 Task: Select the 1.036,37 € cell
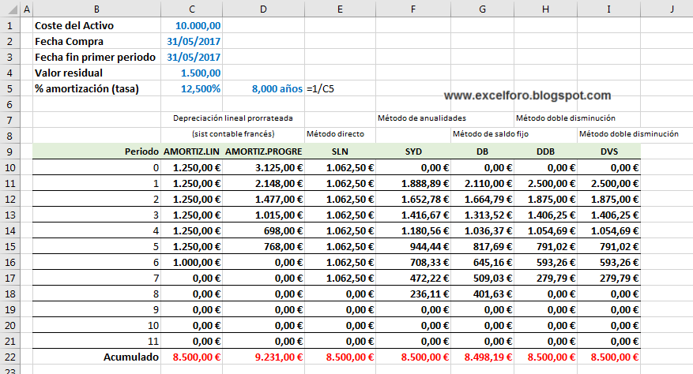click(483, 231)
